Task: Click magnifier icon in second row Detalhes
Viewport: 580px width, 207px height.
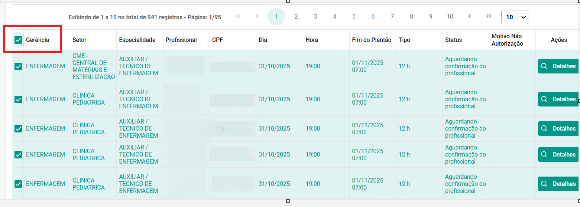Action: point(544,99)
